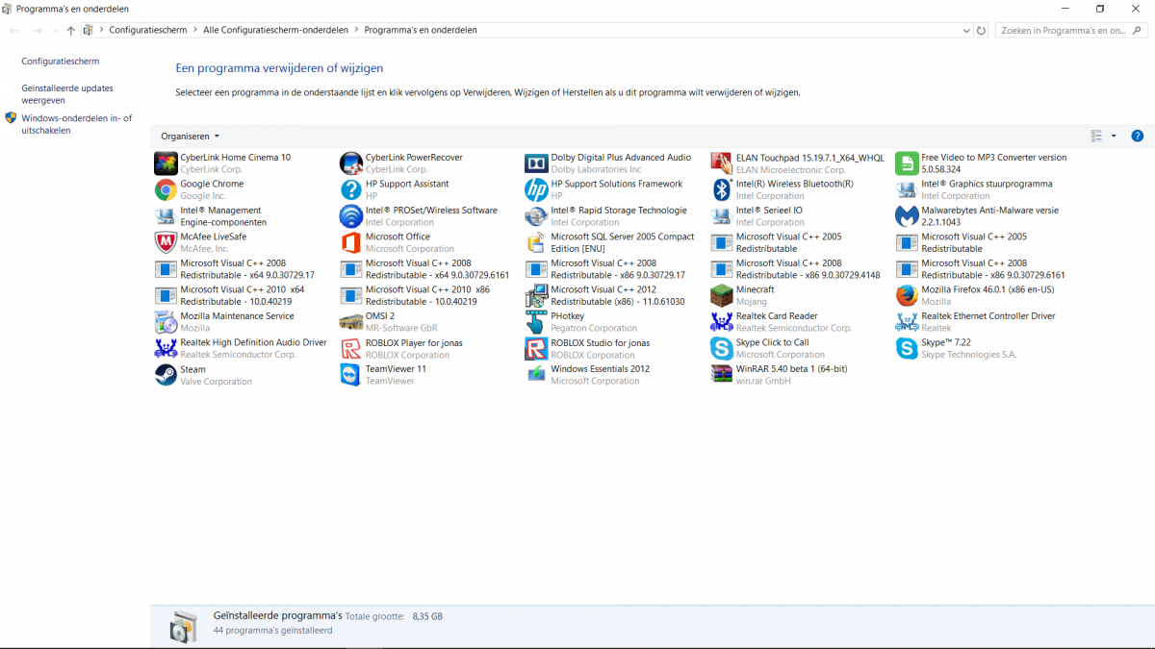Click the HP Support Solutions Framework icon
Viewport: 1155px width, 649px height.
[536, 189]
